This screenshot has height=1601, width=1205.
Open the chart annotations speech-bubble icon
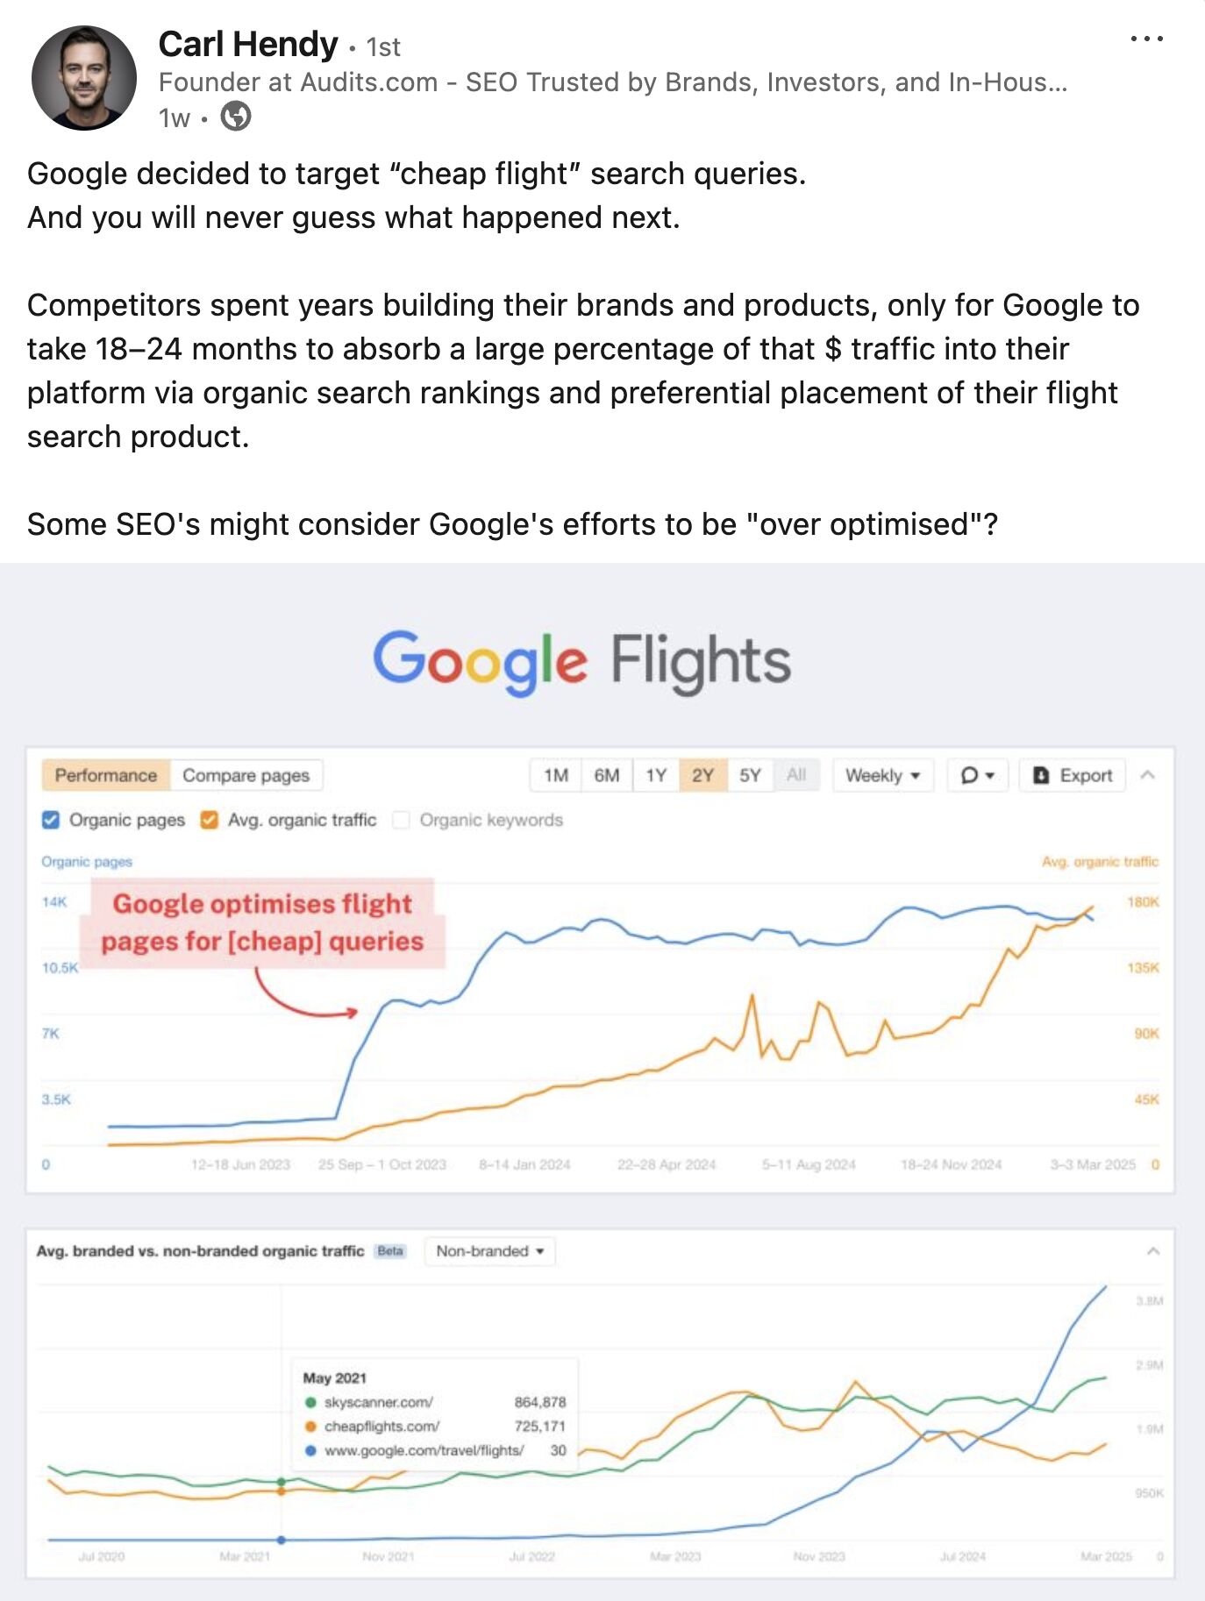[x=968, y=775]
